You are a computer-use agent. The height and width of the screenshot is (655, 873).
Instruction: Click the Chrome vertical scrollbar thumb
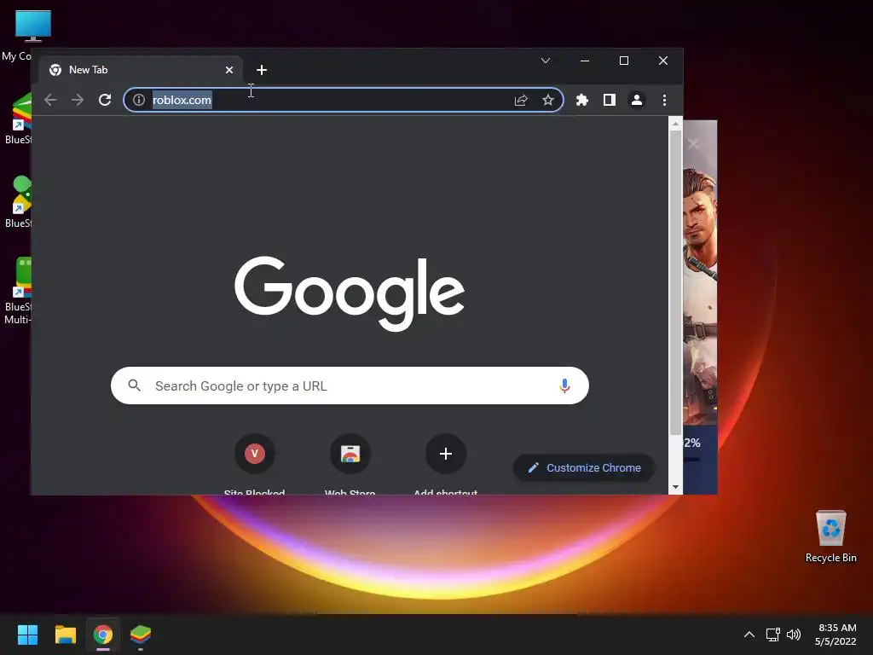pos(675,283)
